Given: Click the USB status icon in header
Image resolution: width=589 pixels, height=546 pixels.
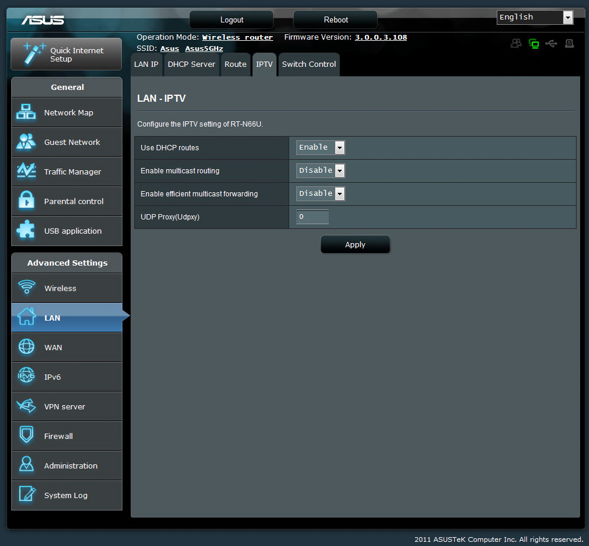Looking at the screenshot, I should tap(551, 44).
